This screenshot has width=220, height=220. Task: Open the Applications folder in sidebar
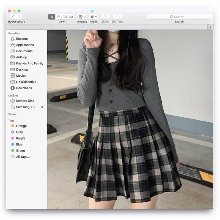[25, 45]
